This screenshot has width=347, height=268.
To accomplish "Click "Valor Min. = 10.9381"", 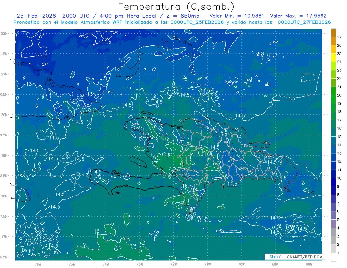I will coord(237,16).
